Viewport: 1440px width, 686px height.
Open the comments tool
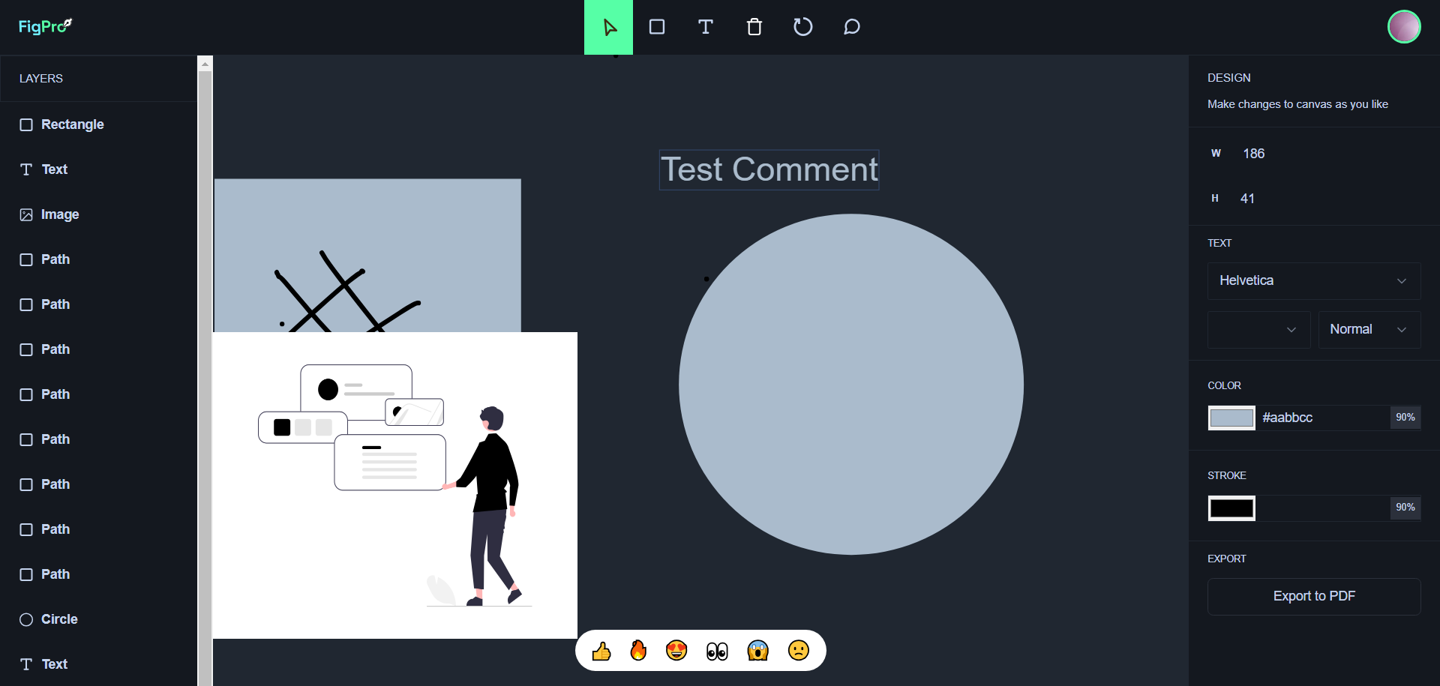click(x=851, y=27)
